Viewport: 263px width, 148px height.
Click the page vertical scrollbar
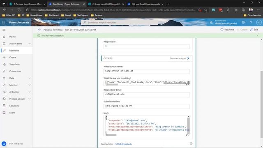point(261,104)
